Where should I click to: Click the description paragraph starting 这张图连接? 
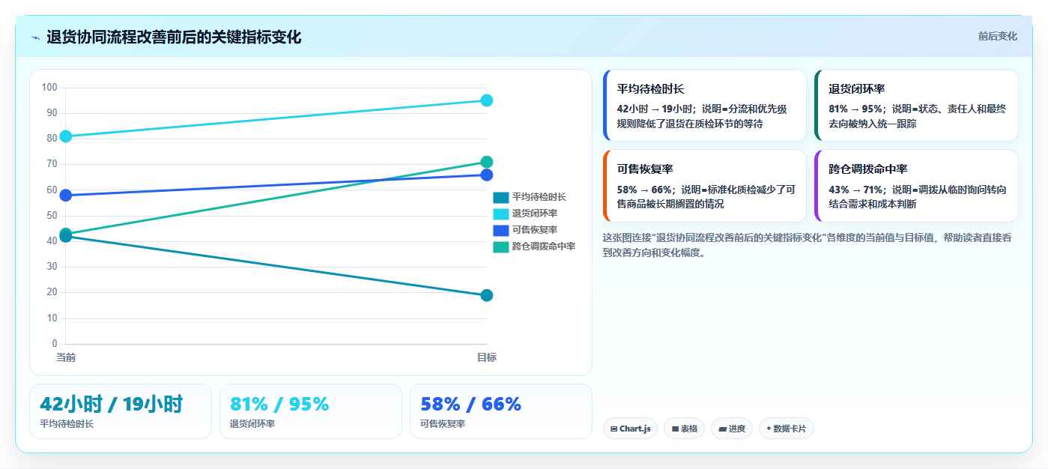[x=808, y=245]
